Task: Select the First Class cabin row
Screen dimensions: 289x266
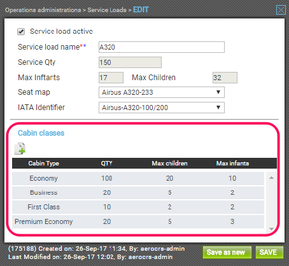Action: tap(138, 207)
